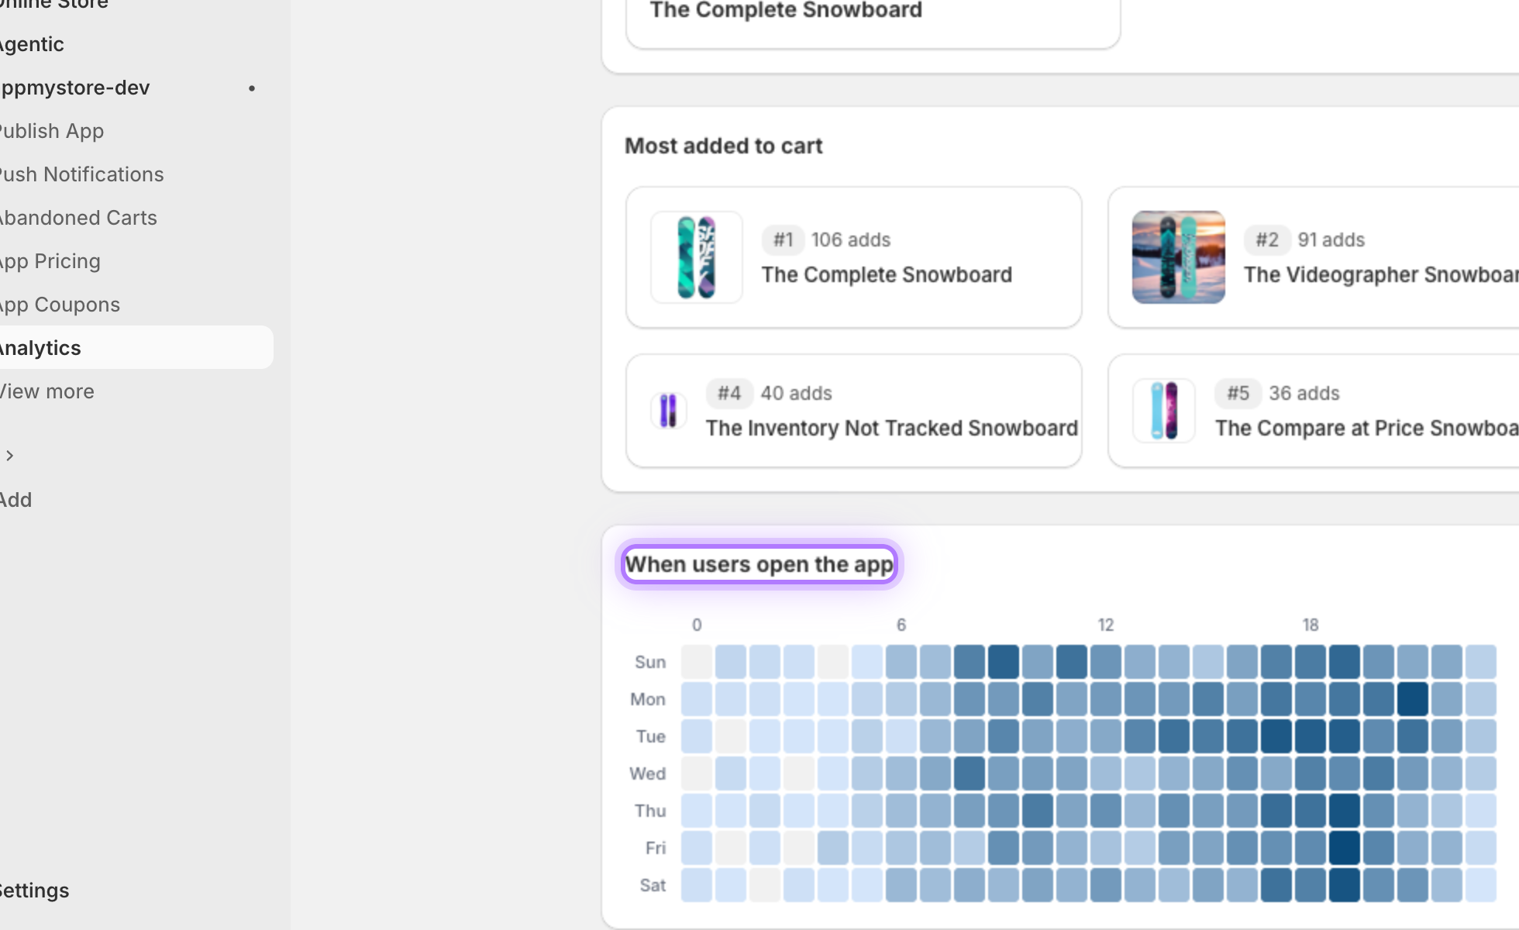Open The Complete Snowboard thumbnail image
The height and width of the screenshot is (930, 1519).
[697, 257]
